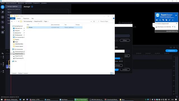Mute video track speaker icon
Viewport: 179px width, 101px height.
pos(3,64)
